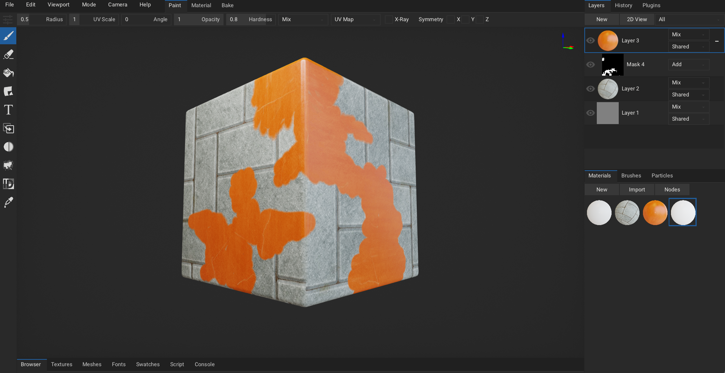Select the Decal tool
The image size is (725, 373).
coord(8,92)
